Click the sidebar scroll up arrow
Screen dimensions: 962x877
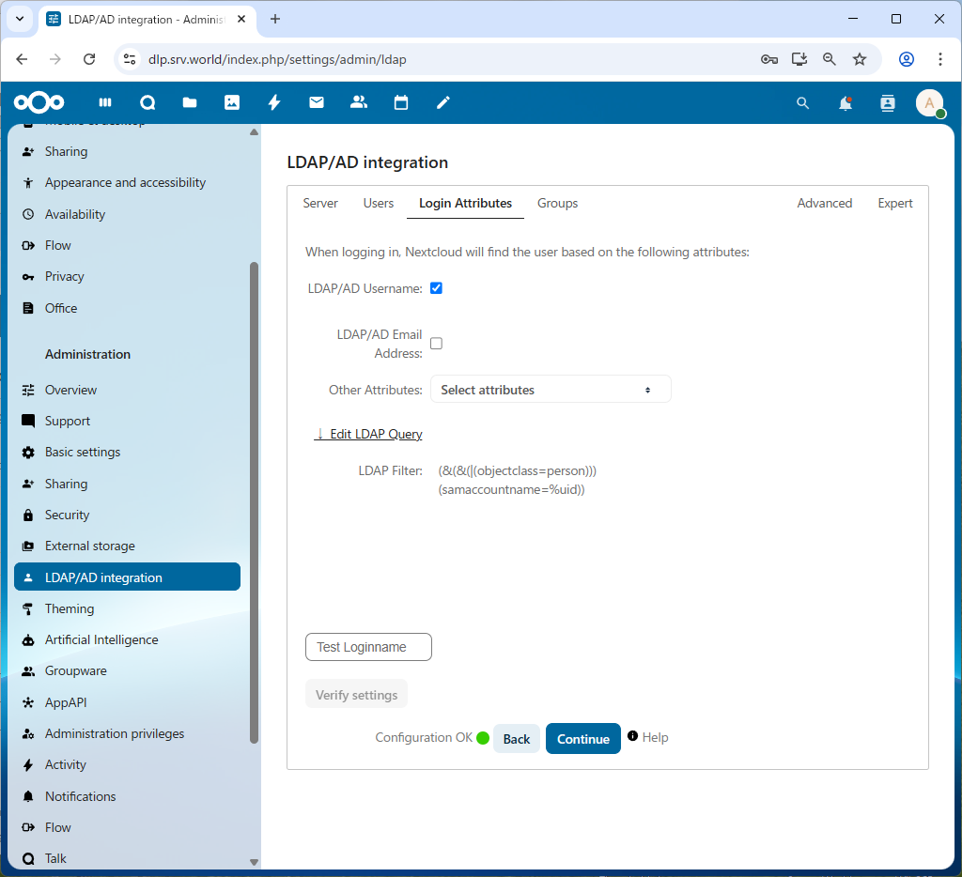254,132
